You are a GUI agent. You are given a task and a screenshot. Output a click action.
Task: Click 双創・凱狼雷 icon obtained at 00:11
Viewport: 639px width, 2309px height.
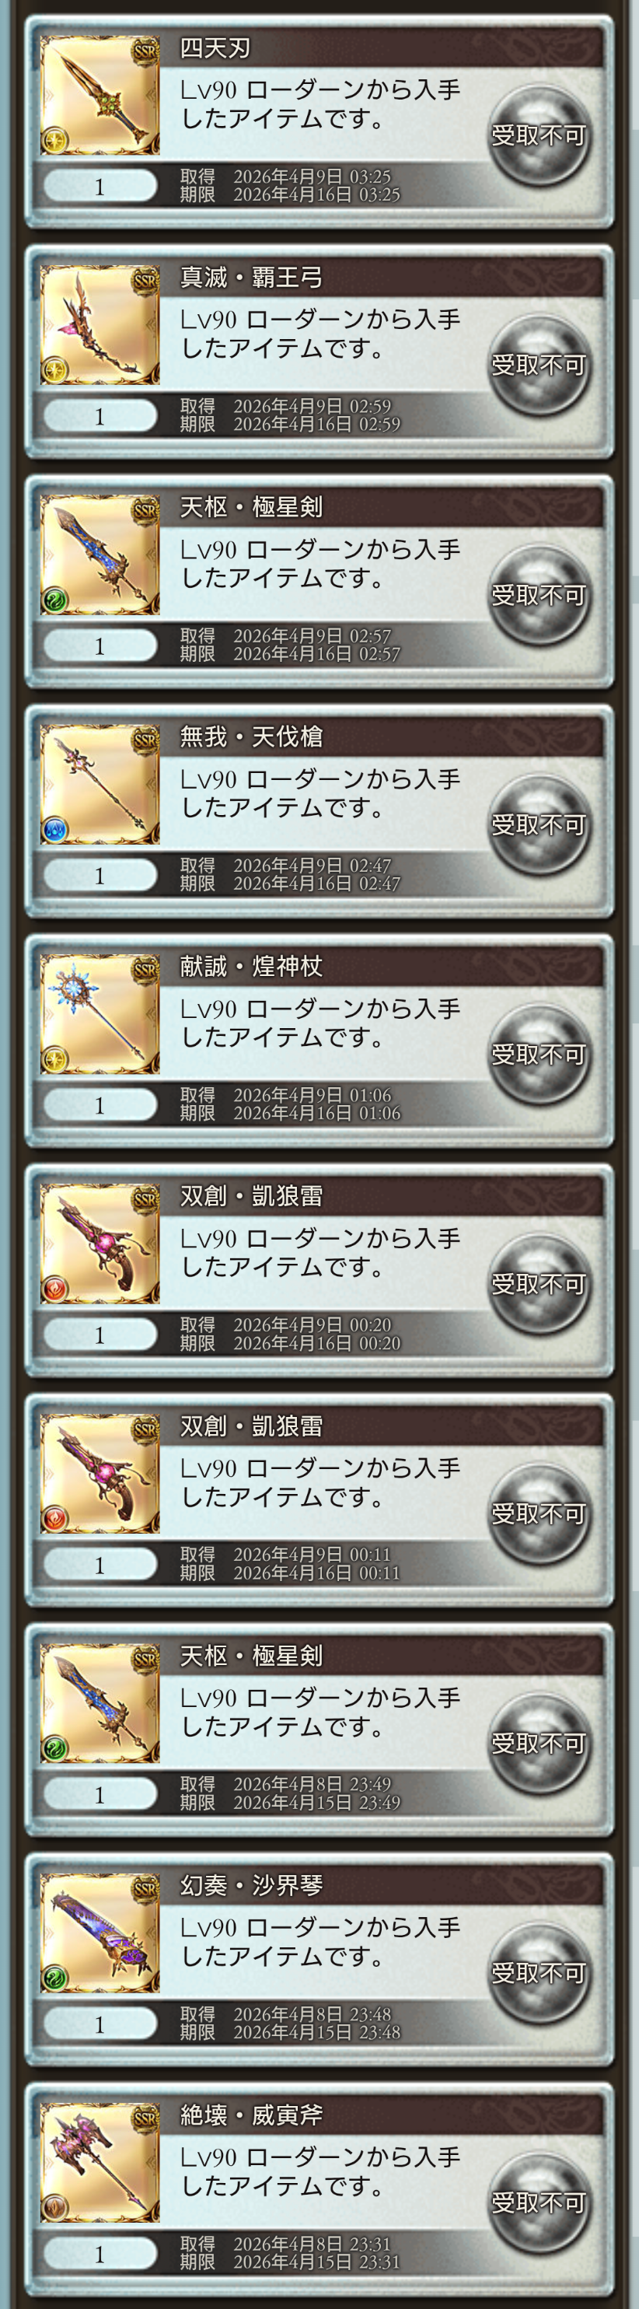[x=100, y=1474]
